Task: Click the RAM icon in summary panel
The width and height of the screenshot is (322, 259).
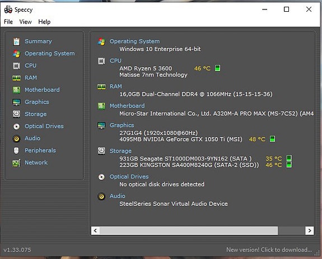Action: pos(101,87)
